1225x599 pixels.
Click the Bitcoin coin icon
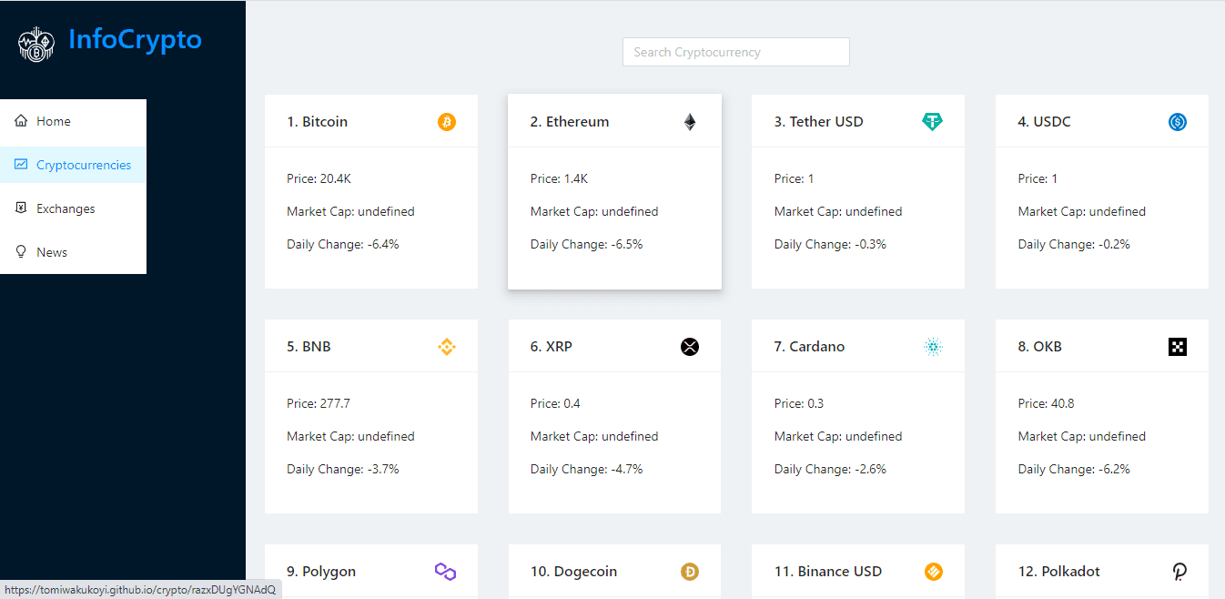tap(446, 122)
